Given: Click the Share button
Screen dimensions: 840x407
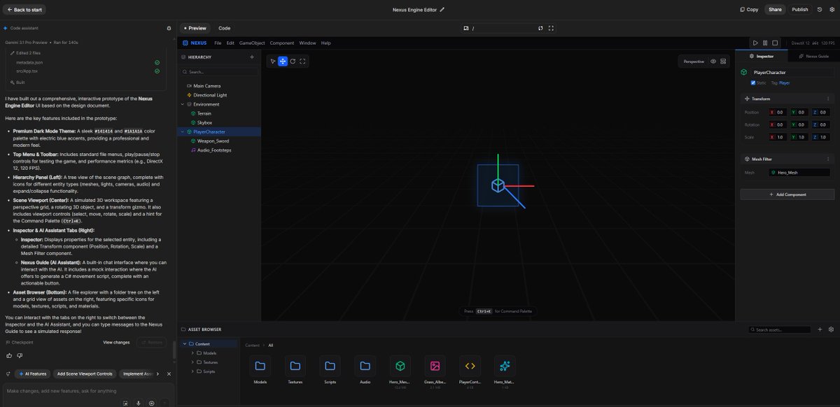Looking at the screenshot, I should (x=775, y=10).
